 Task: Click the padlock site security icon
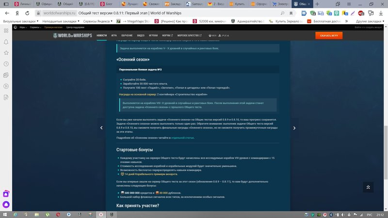tap(38, 13)
